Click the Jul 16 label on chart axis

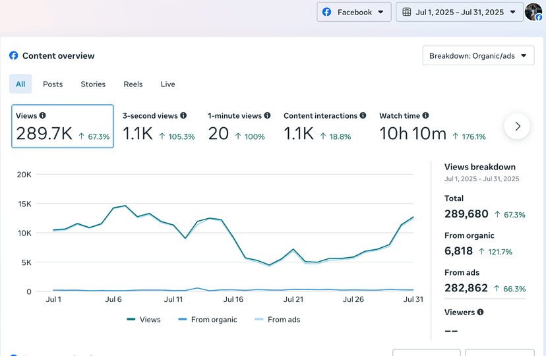tap(233, 299)
